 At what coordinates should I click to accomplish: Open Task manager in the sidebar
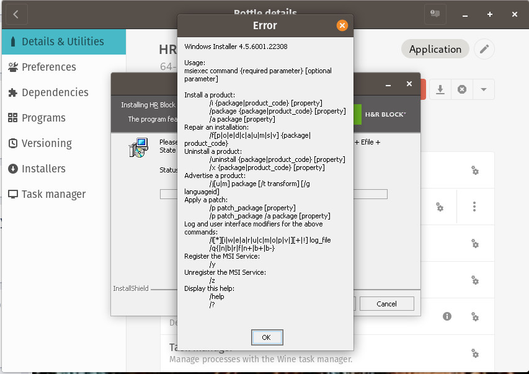tap(64, 194)
